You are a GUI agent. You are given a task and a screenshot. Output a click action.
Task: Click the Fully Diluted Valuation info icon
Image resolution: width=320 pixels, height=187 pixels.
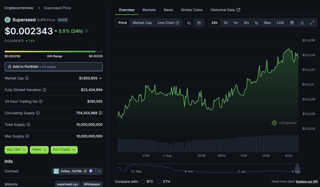tap(44, 90)
